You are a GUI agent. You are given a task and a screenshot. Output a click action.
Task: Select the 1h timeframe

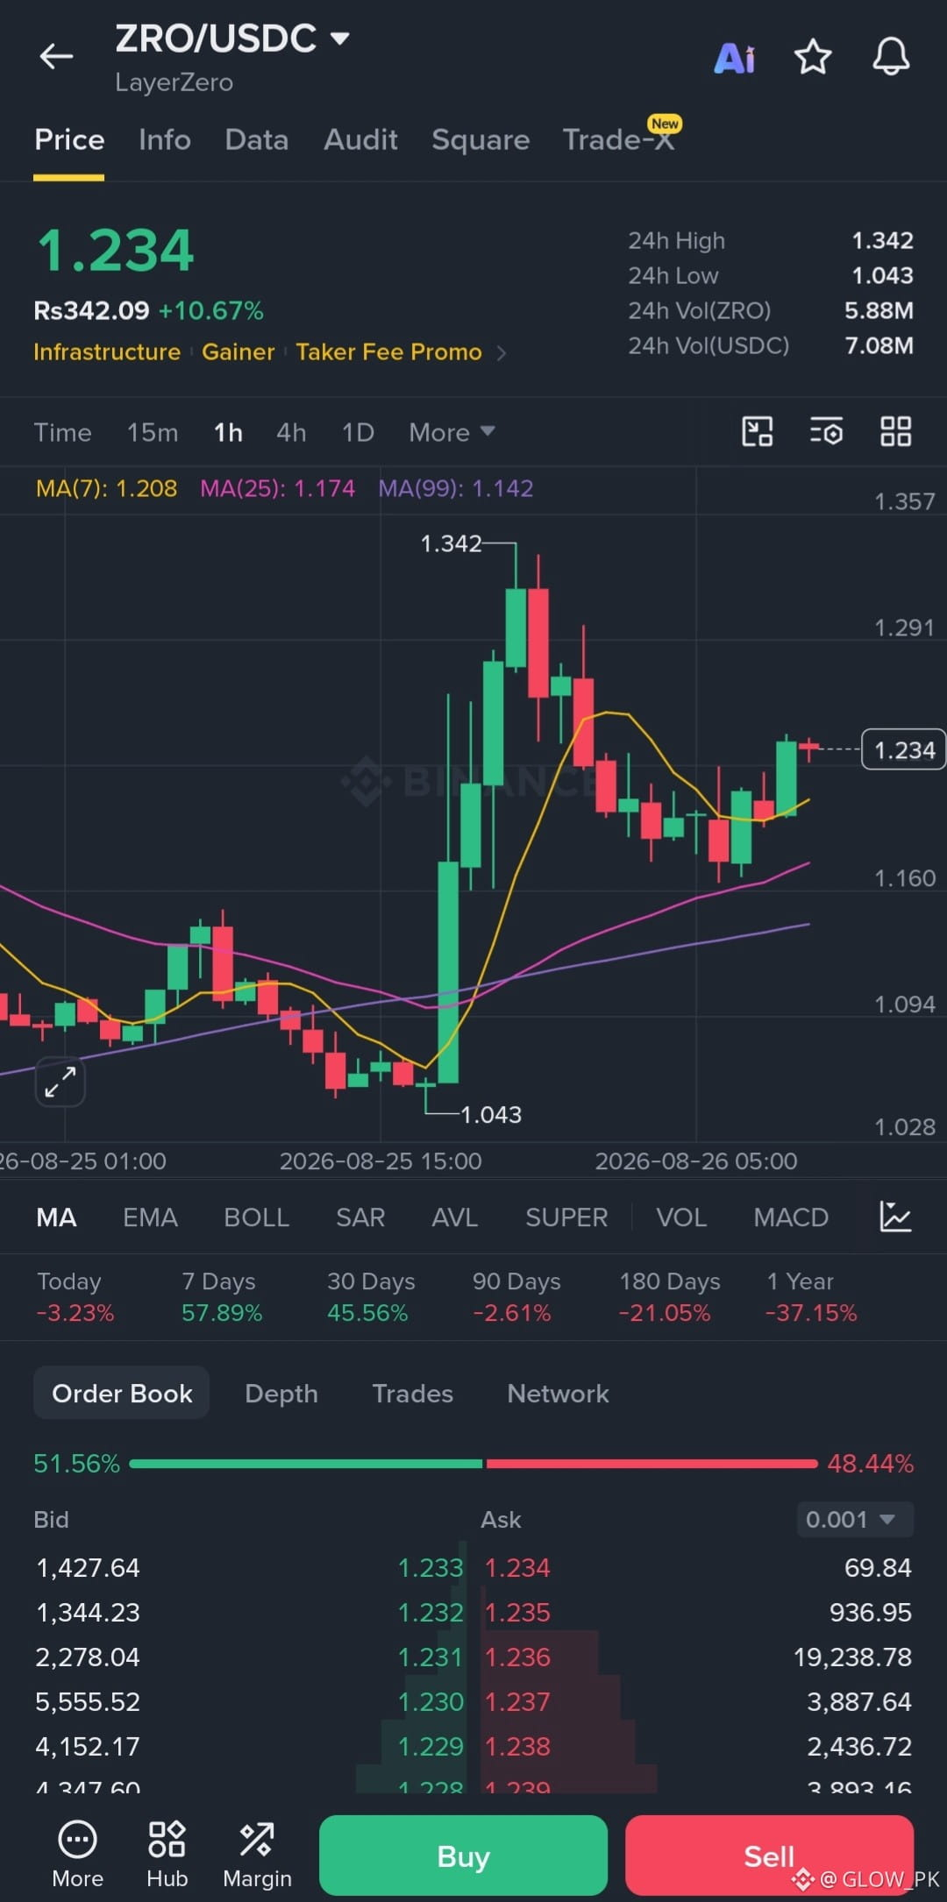[228, 432]
